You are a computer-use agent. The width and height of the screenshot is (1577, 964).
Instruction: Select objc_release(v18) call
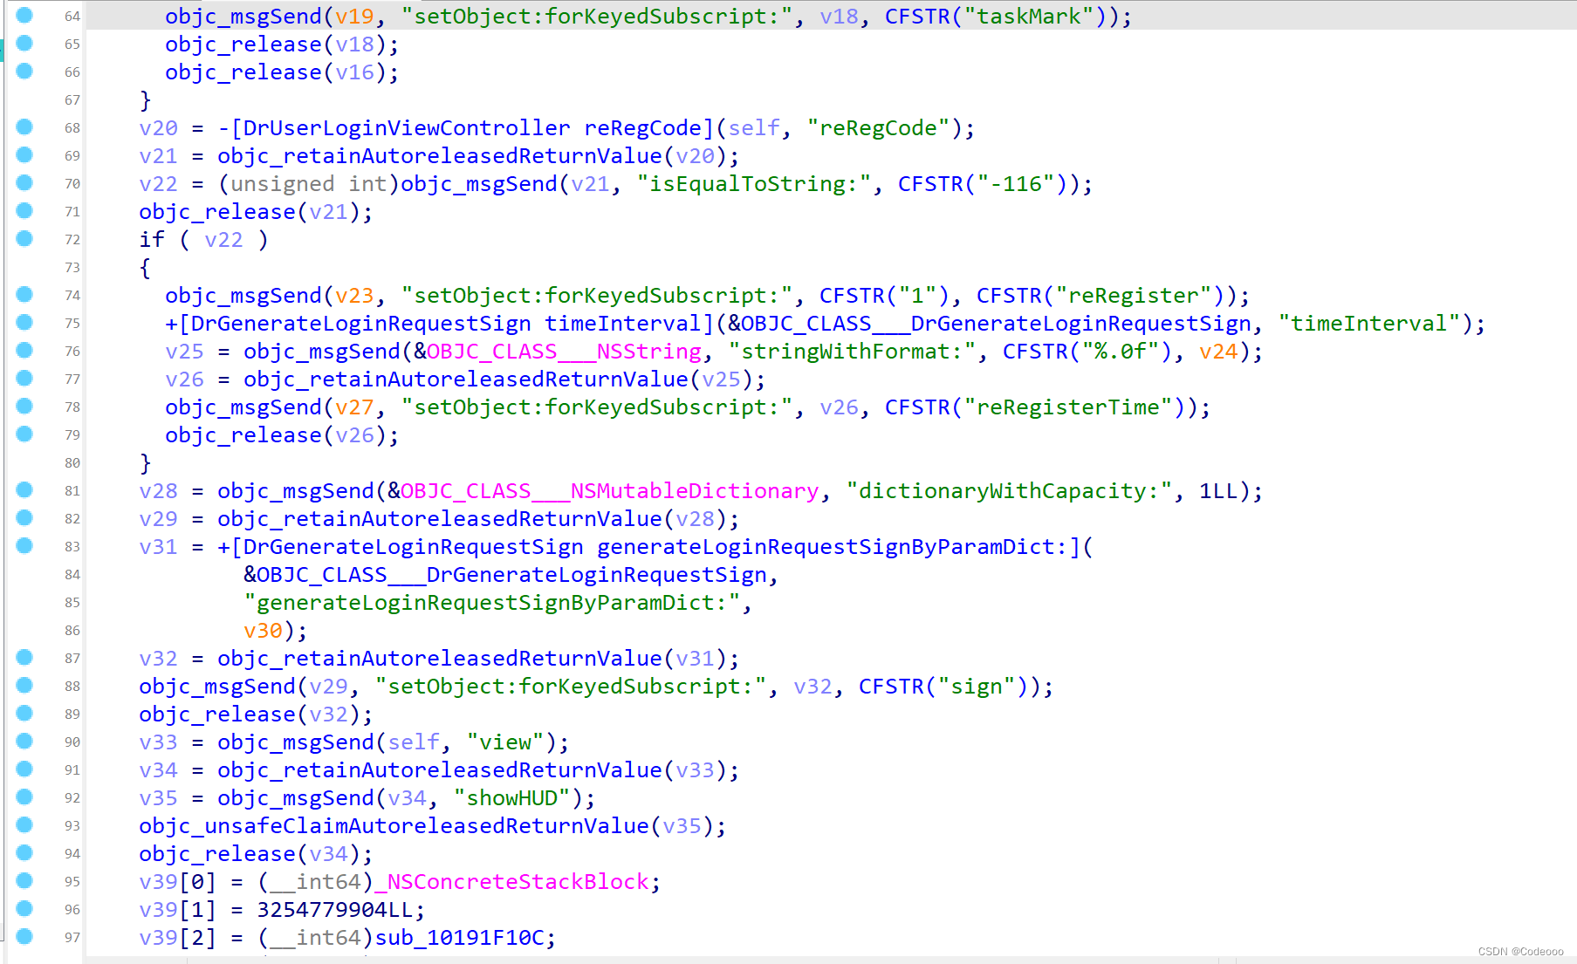[x=276, y=44]
